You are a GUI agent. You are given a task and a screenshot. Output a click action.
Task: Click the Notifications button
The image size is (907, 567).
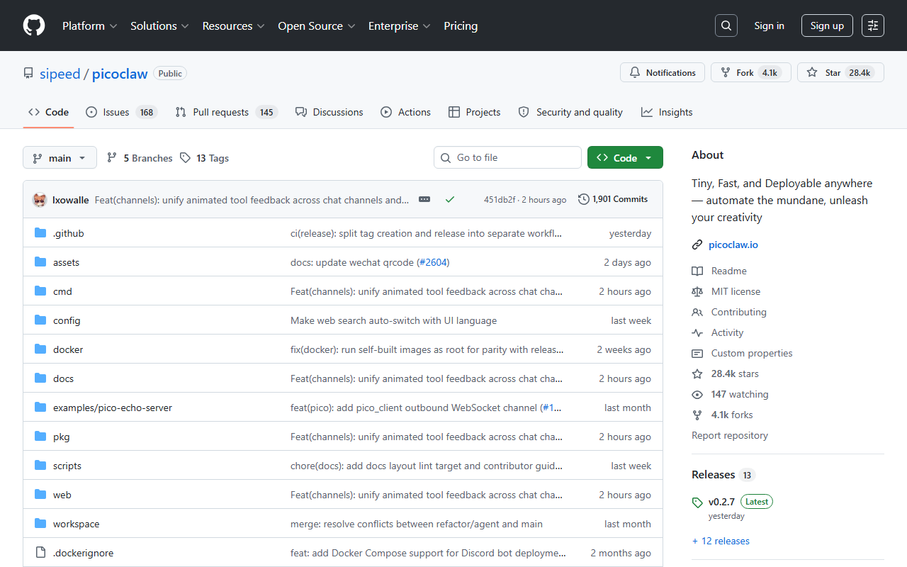[663, 72]
